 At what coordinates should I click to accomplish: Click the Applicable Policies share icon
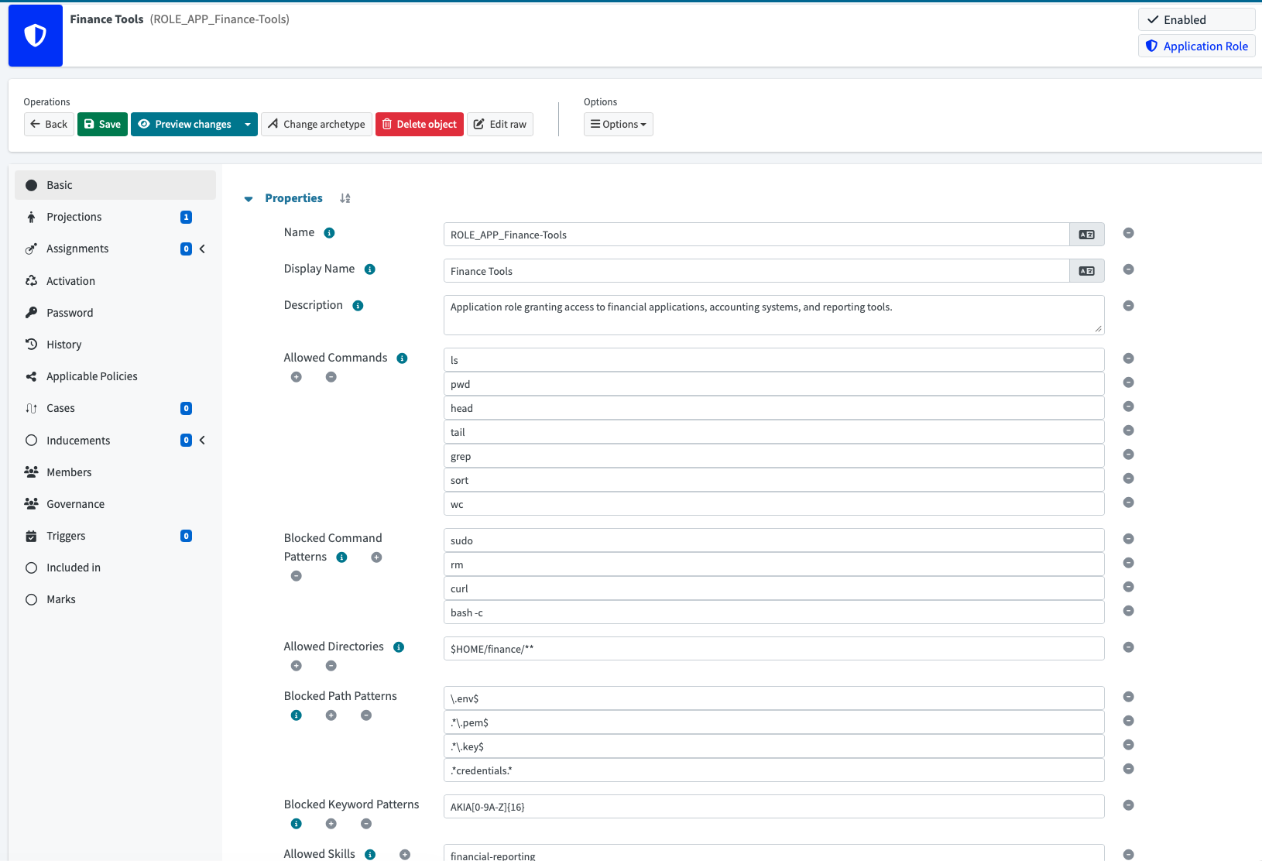pyautogui.click(x=31, y=376)
